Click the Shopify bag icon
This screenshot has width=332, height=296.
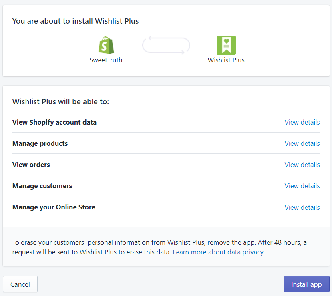point(106,45)
